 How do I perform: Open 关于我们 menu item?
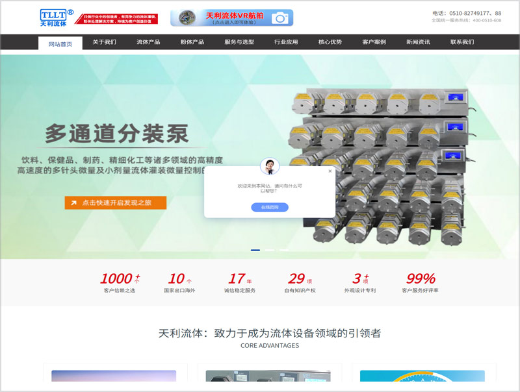(x=104, y=42)
